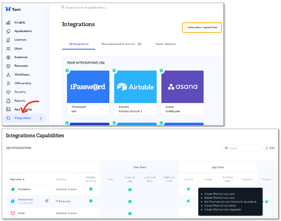The width and height of the screenshot is (281, 221).
Task: Click the 'Airtable account 1' label
Action: pyautogui.click(x=130, y=112)
